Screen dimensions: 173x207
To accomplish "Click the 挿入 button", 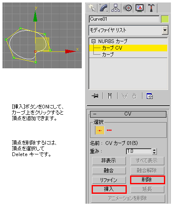I will [x=109, y=189].
